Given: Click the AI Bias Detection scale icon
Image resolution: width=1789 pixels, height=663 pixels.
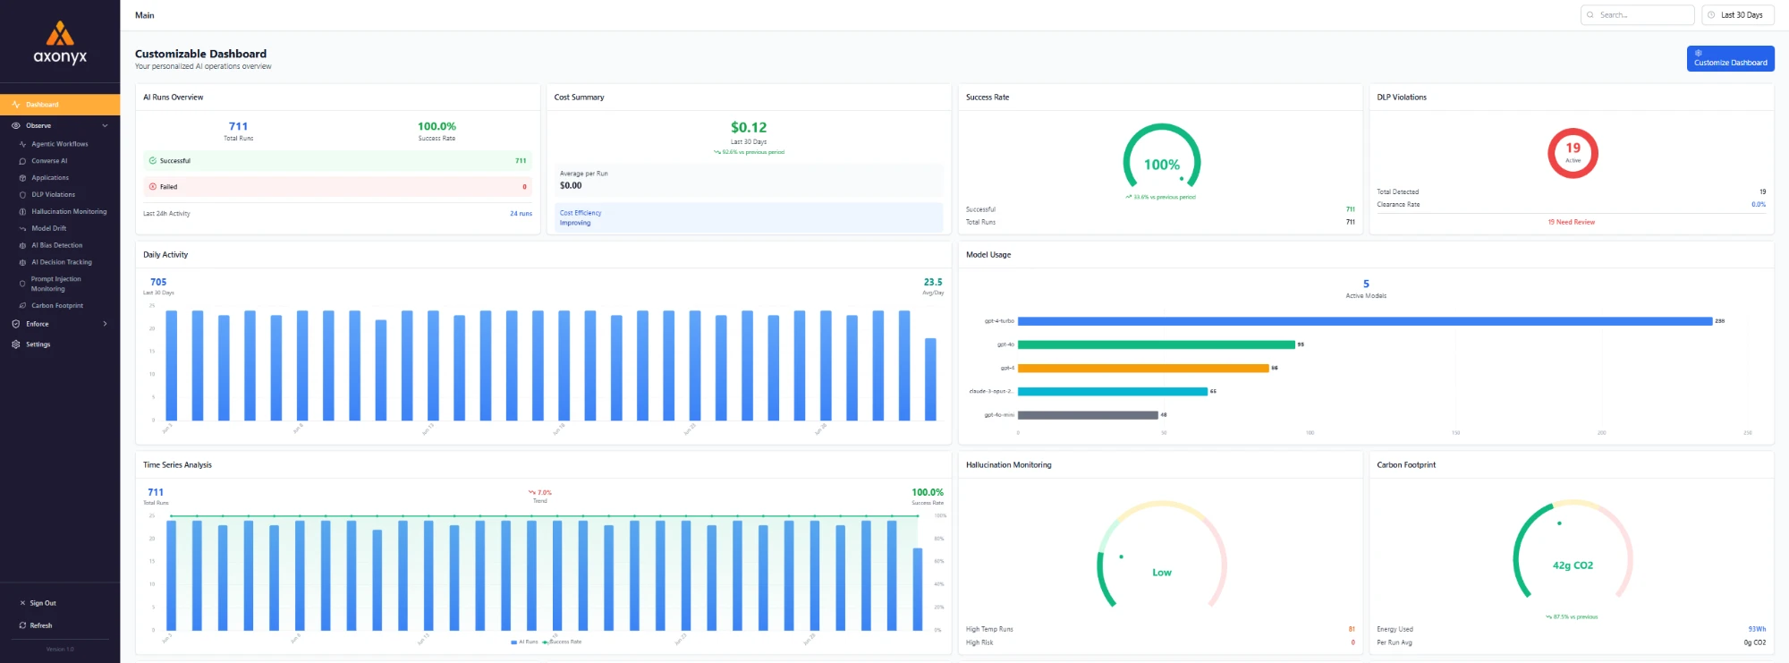Looking at the screenshot, I should click(x=22, y=245).
